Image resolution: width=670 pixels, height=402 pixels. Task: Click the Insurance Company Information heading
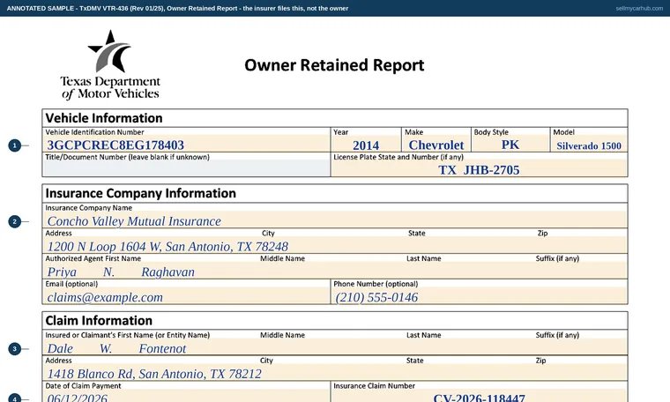click(x=140, y=193)
